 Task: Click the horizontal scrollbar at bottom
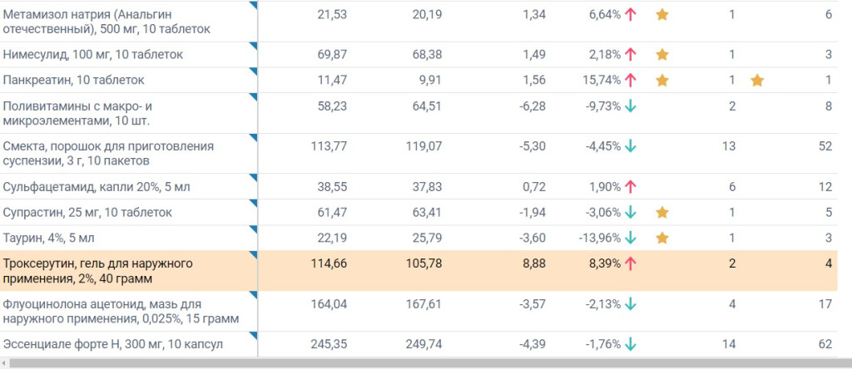pyautogui.click(x=416, y=363)
